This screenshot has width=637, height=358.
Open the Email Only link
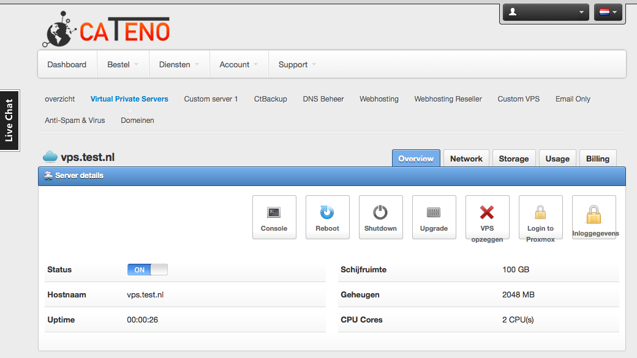[573, 99]
